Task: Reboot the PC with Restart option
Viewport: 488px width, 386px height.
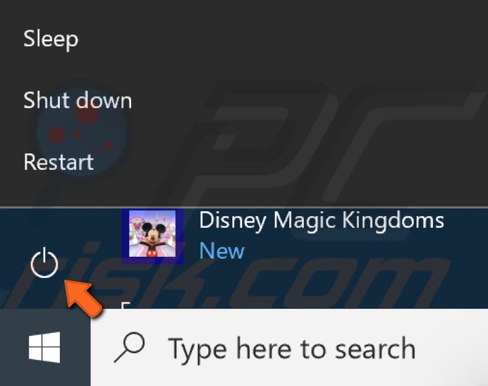Action: 59,162
